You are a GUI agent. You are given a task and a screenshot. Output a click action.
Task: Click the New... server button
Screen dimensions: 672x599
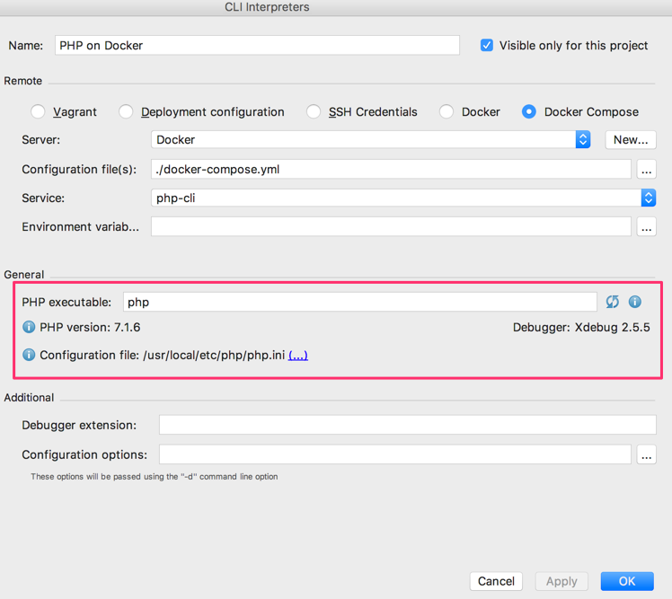[x=631, y=140]
